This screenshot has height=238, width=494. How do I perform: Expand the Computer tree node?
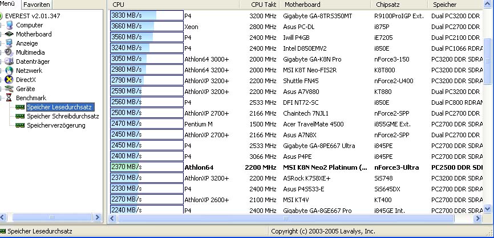pos(1,25)
